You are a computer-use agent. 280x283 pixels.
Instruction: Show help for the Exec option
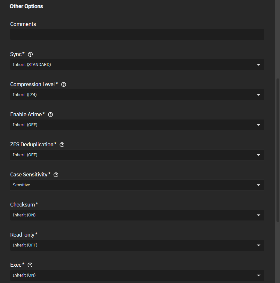click(30, 265)
